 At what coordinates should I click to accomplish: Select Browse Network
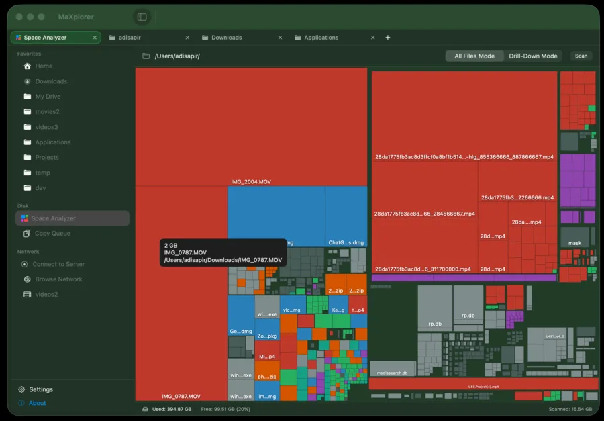[72, 279]
